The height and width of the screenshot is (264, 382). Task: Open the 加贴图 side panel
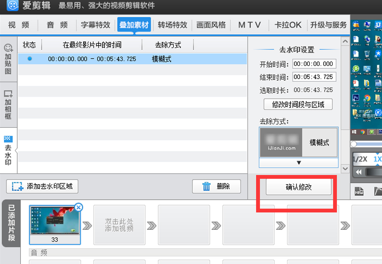(8, 59)
